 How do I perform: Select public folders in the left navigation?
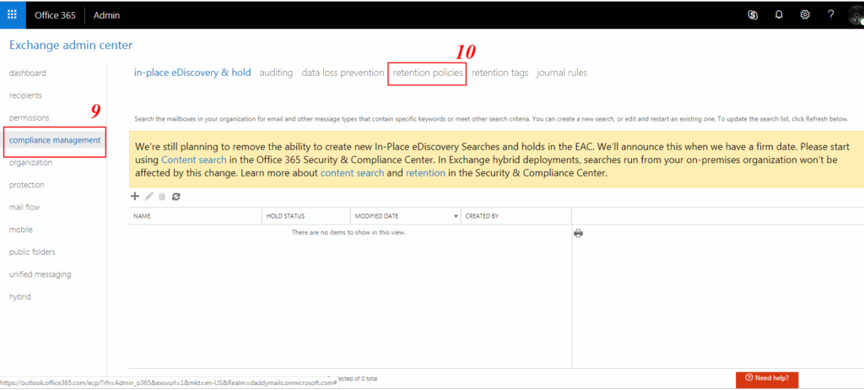coord(32,252)
